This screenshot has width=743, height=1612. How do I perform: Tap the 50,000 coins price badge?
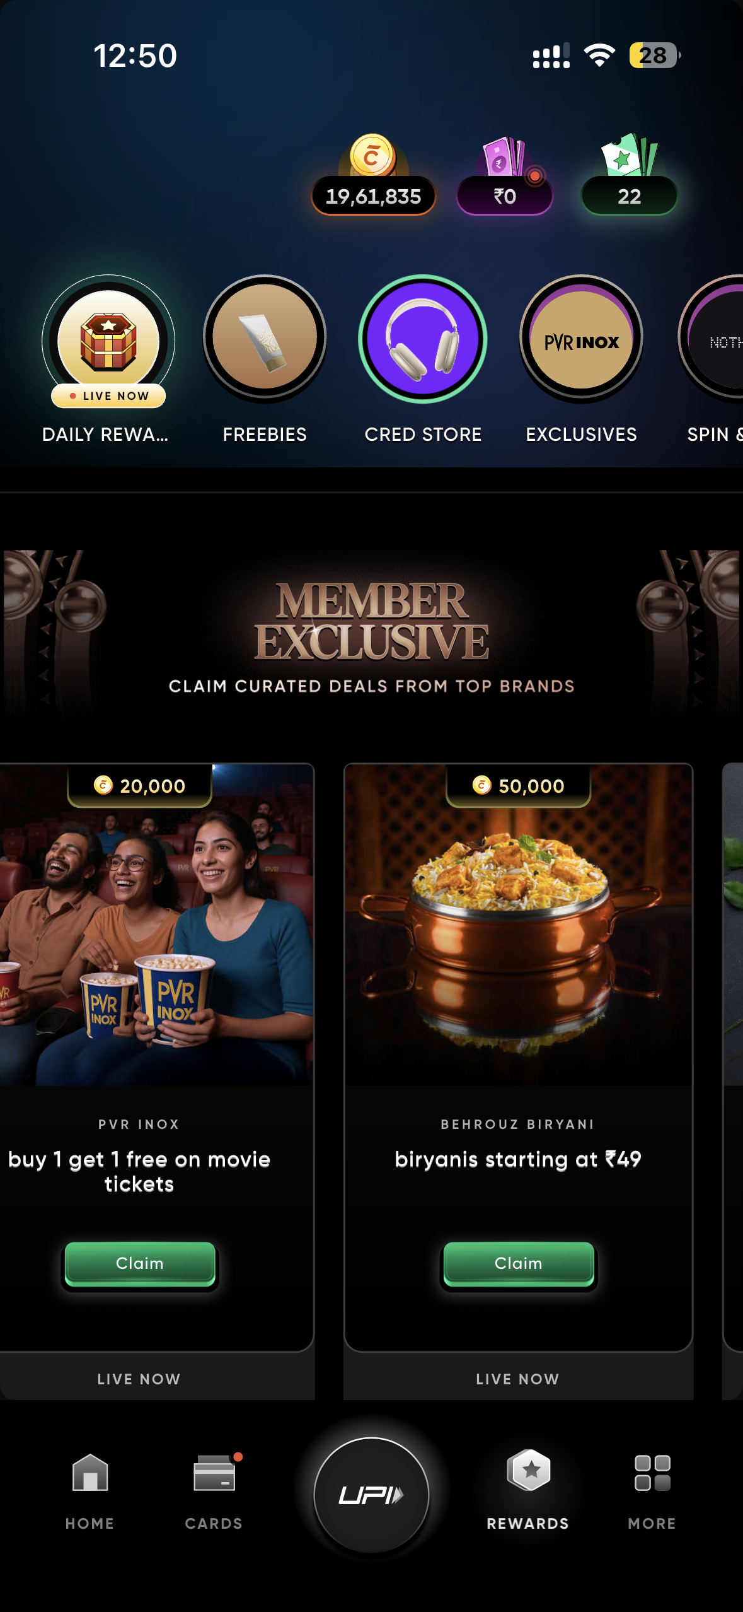pos(519,786)
